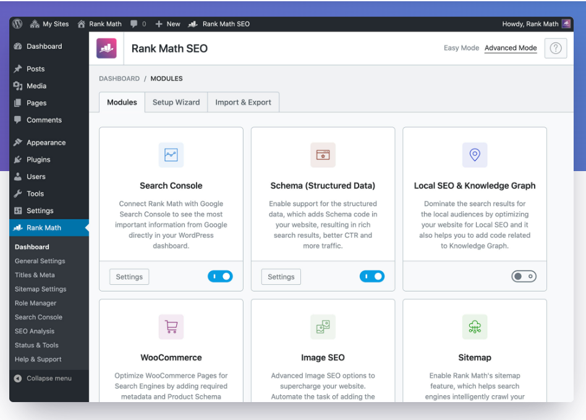586x420 pixels.
Task: Click the Pages icon in sidebar
Action: click(17, 103)
